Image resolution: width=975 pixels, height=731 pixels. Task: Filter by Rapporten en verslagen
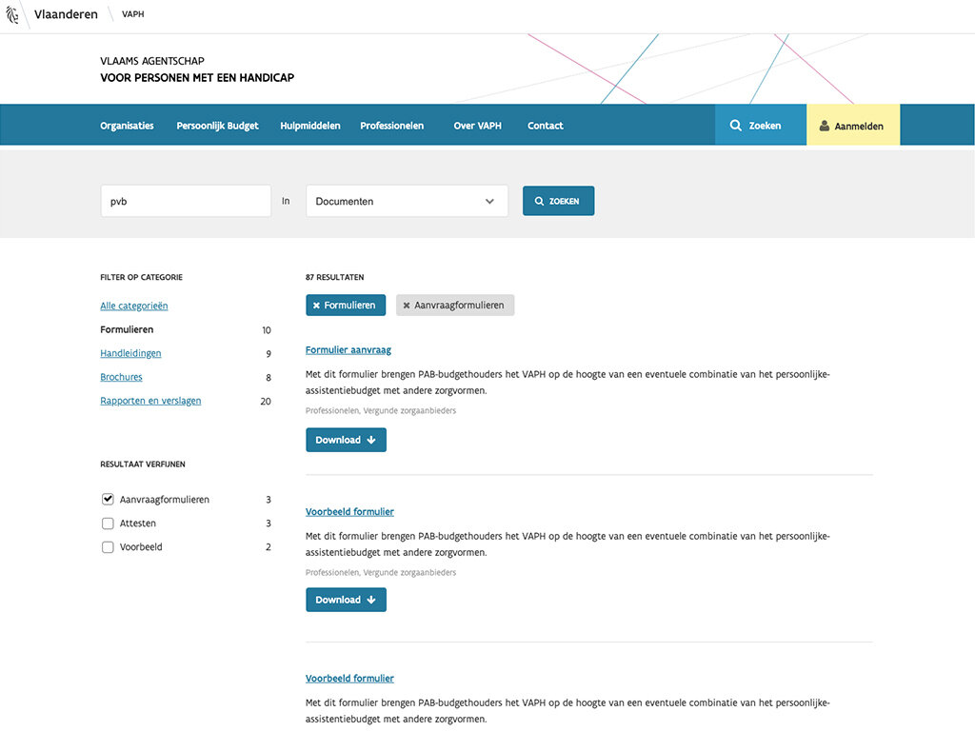coord(150,402)
